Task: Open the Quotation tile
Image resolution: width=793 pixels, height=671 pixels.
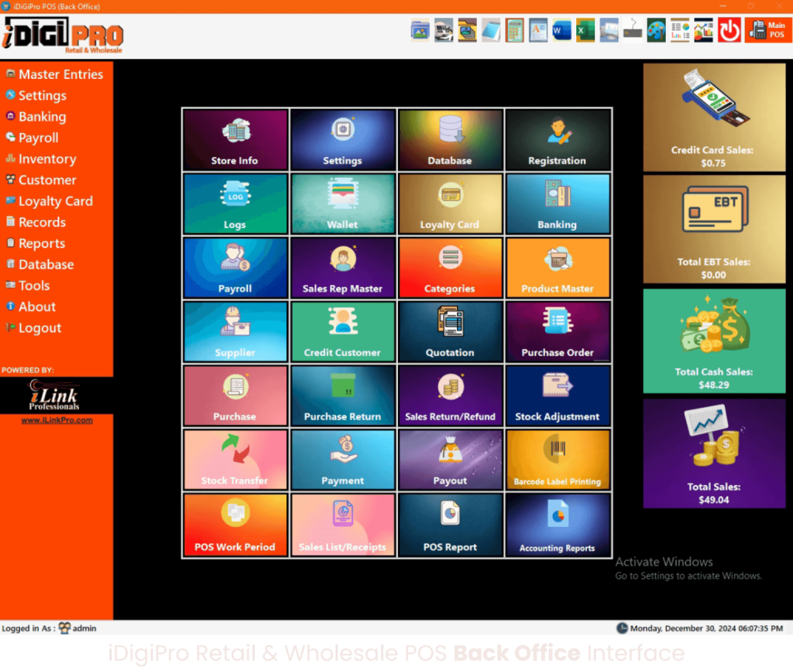Action: pyautogui.click(x=450, y=332)
